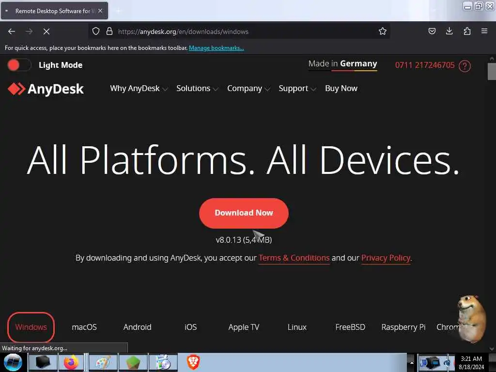Expand the Solutions menu
496x372 pixels.
tap(197, 89)
